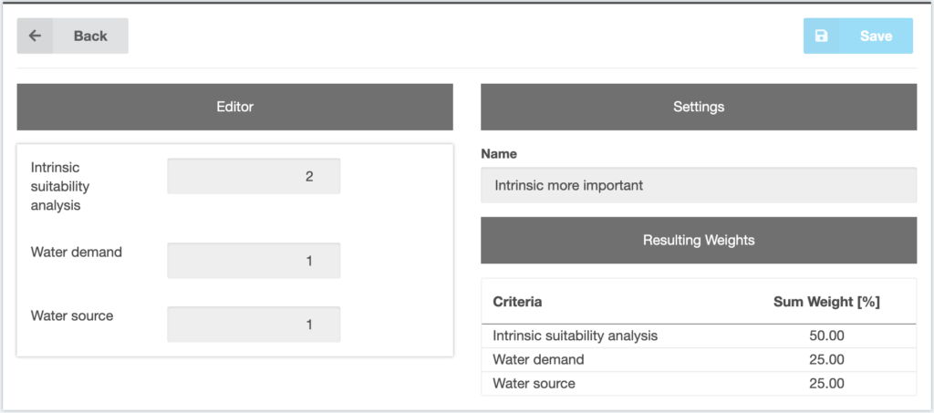Click the left arrow icon on Back
This screenshot has width=934, height=413.
click(36, 36)
